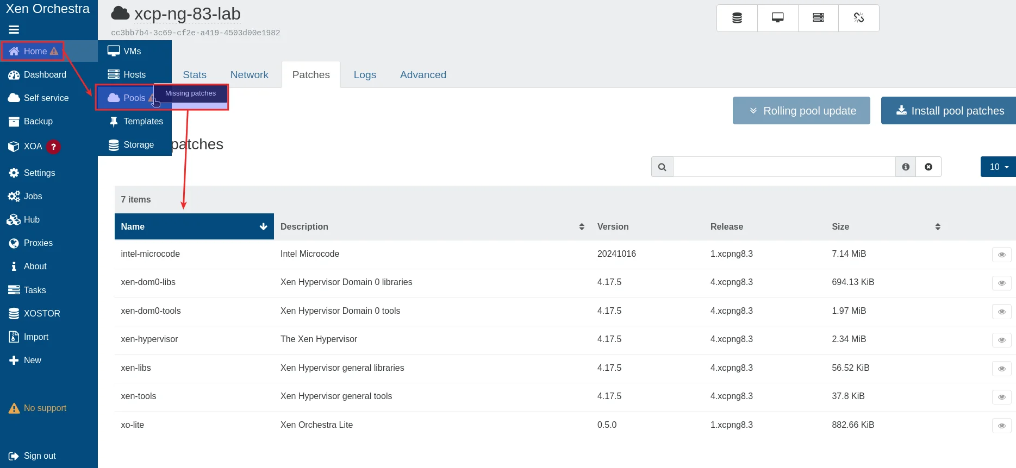The width and height of the screenshot is (1016, 468).
Task: Click Install pool patches button
Action: (949, 111)
